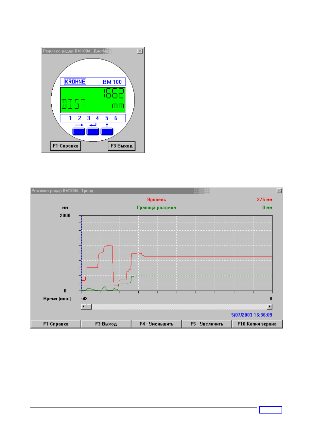
Task: Click the DIST text on LCD
Action: (x=74, y=104)
